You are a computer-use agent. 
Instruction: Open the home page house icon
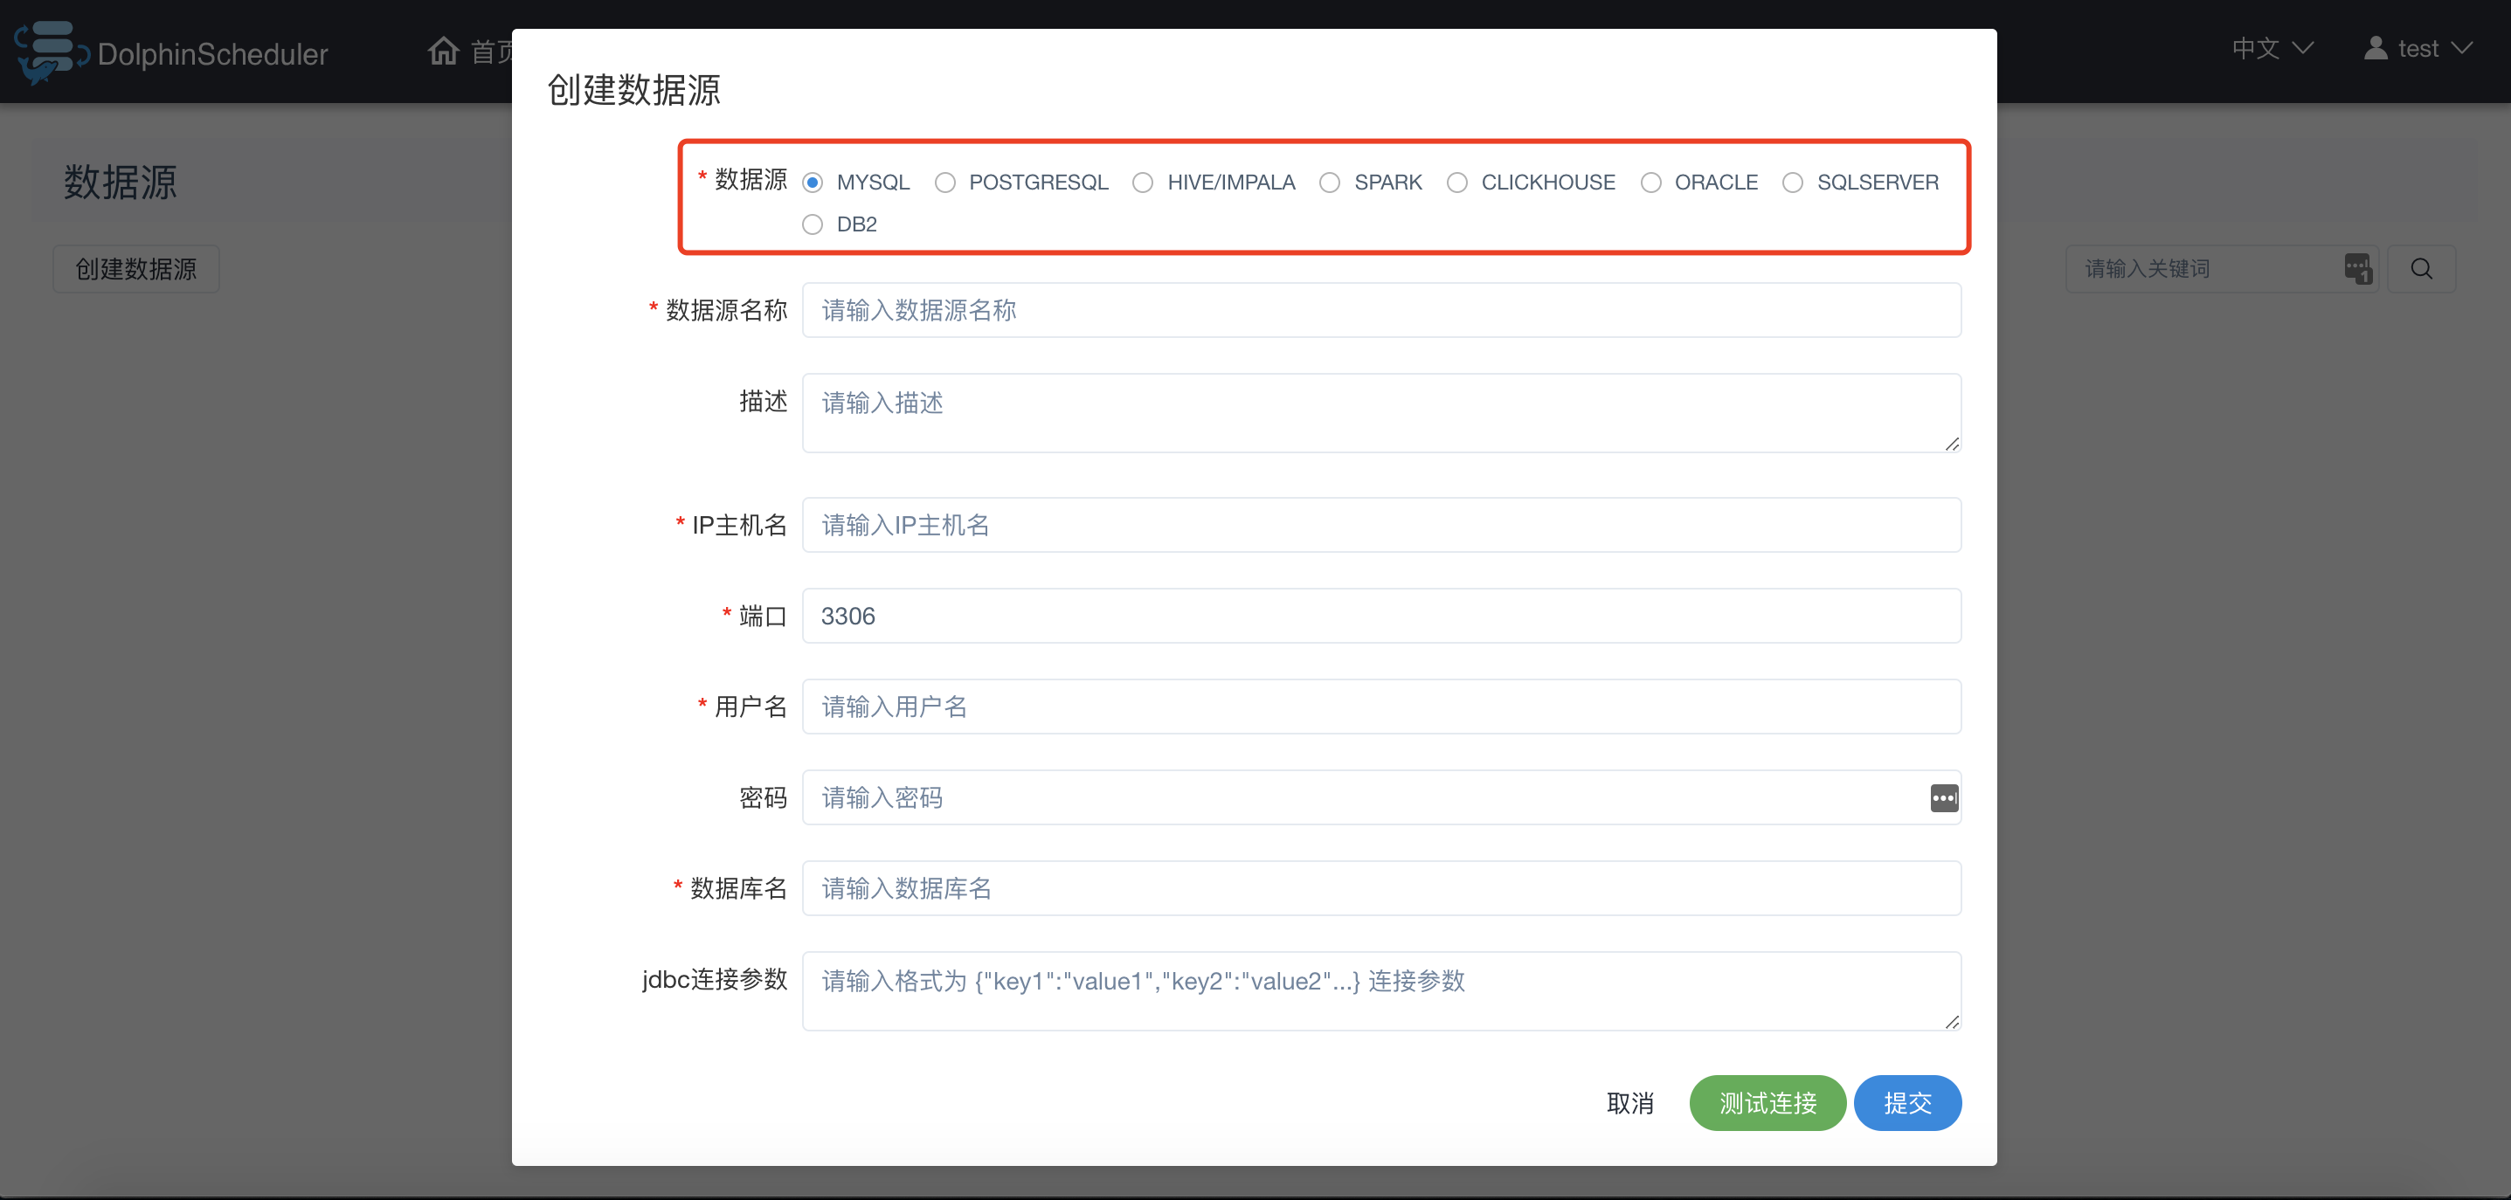[444, 50]
